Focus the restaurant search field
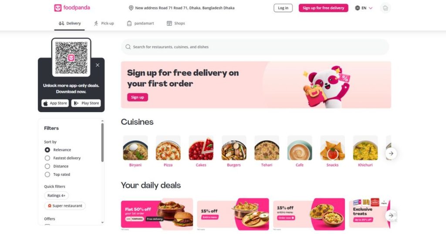 (255, 47)
